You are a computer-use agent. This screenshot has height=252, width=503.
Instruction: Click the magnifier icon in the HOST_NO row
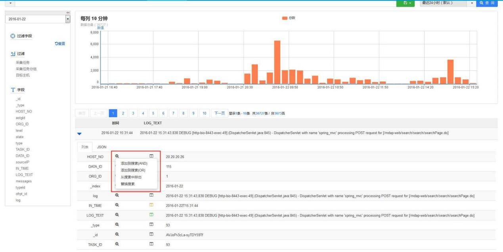click(117, 157)
